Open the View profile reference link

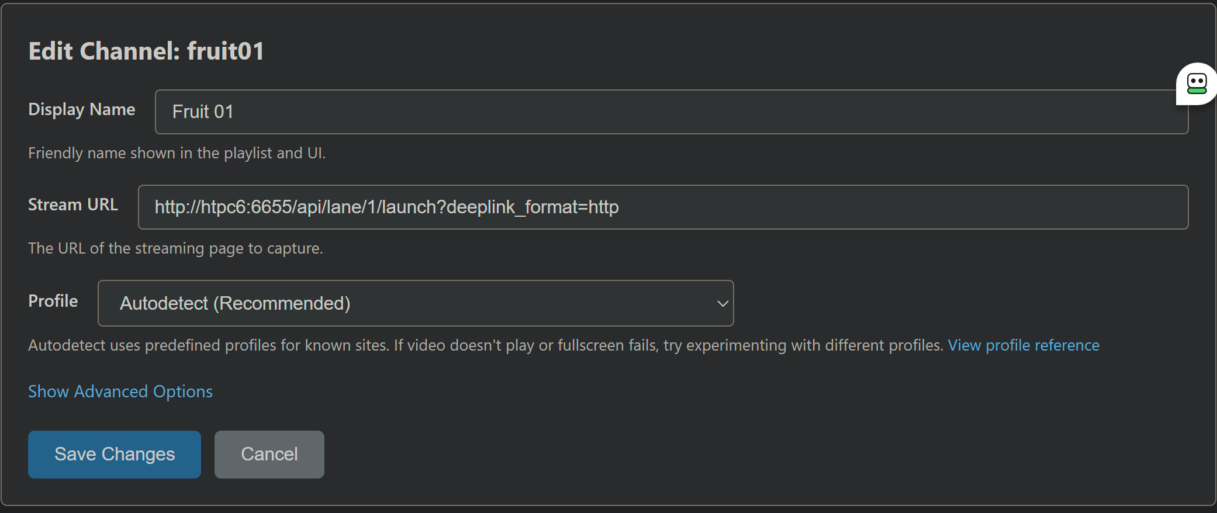tap(1023, 345)
